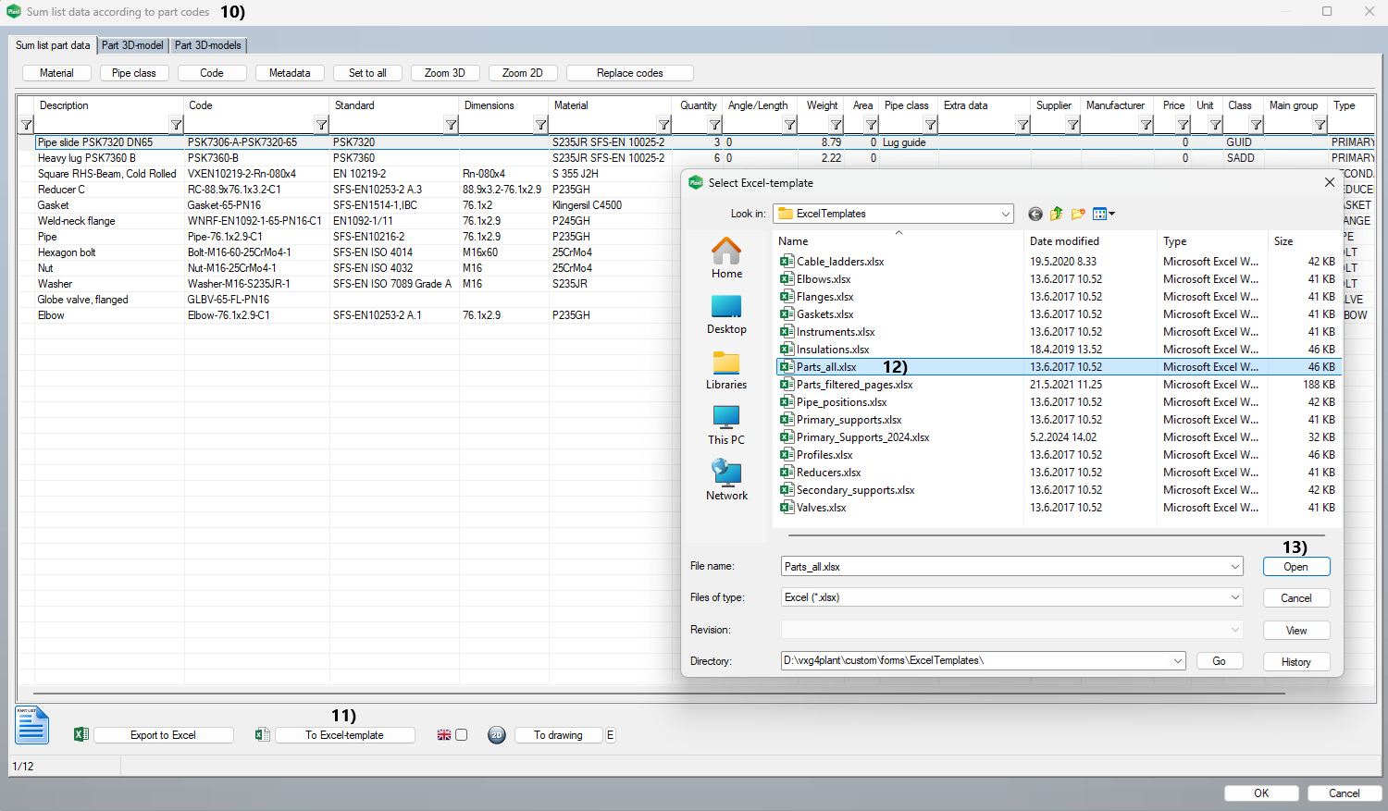Open the view menu dropdown in dialog
The image size is (1388, 811).
1104,215
